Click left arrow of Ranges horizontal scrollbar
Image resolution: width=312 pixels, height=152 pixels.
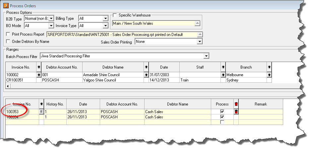[8, 86]
